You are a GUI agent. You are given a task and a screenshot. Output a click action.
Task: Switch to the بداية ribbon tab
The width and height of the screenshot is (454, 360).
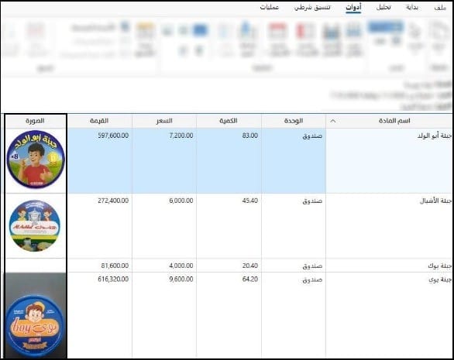412,8
